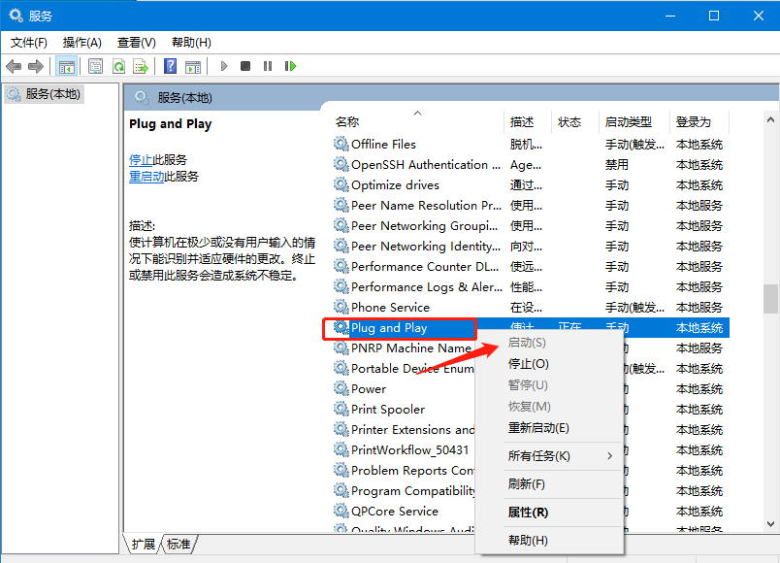Toggle the console tree pane visibility
780x563 pixels.
(65, 66)
